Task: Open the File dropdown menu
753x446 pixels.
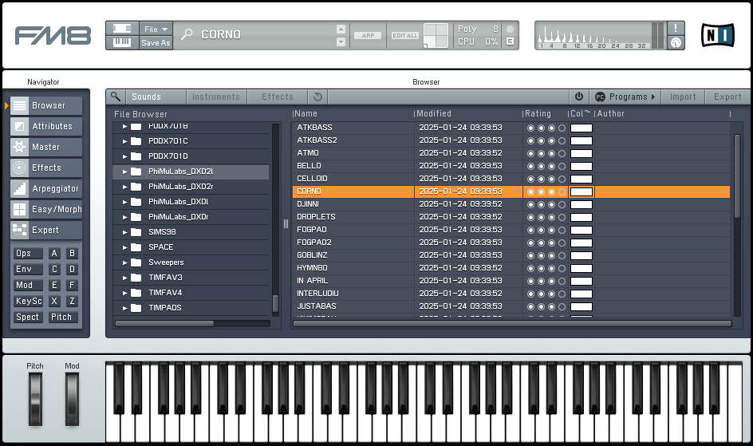Action: [x=156, y=29]
